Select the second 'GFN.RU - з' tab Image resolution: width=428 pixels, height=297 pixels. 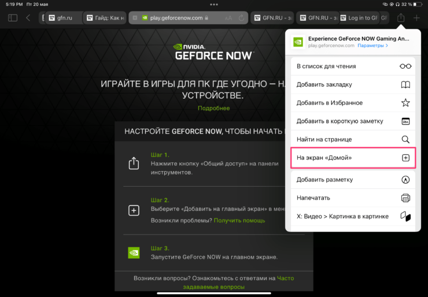pos(318,18)
